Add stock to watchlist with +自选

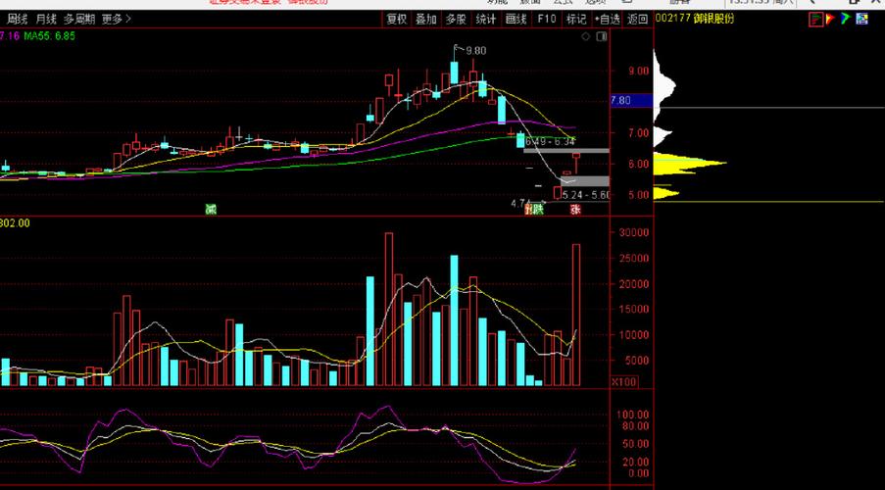(608, 20)
